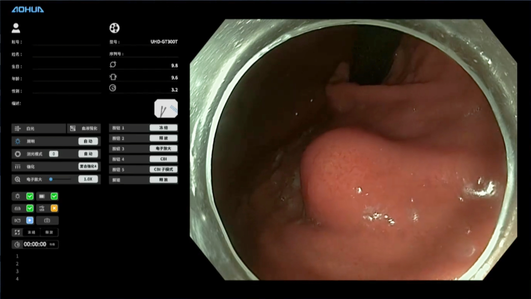This screenshot has height=299, width=531.
Task: Click the light source status icon
Action: (x=18, y=196)
